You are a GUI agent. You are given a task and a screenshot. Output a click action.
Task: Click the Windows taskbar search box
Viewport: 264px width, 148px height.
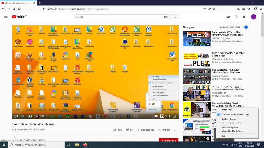click(x=36, y=145)
